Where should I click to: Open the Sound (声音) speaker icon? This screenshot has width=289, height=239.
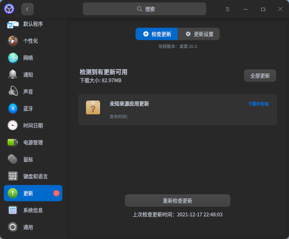[x=13, y=91]
